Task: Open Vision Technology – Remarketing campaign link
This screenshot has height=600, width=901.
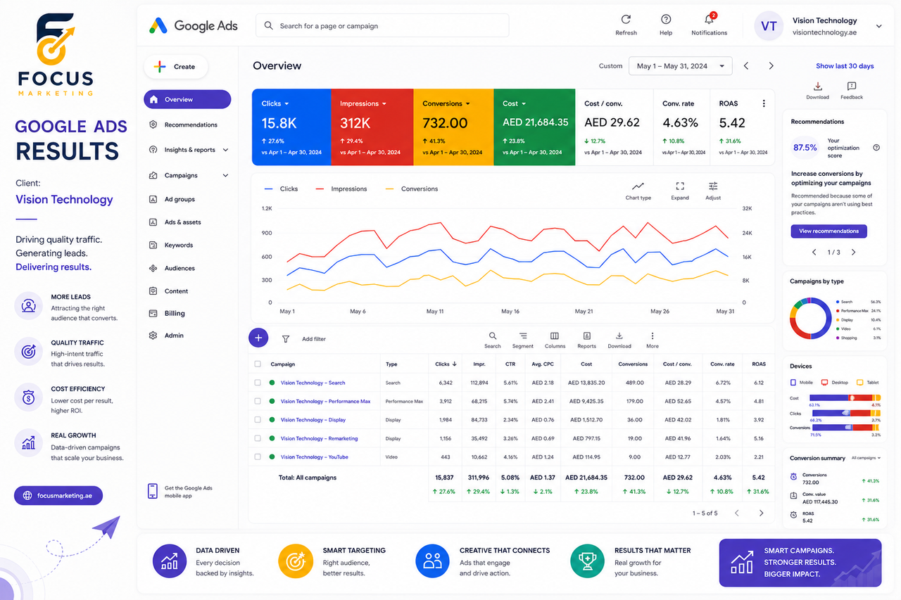Action: pyautogui.click(x=319, y=438)
